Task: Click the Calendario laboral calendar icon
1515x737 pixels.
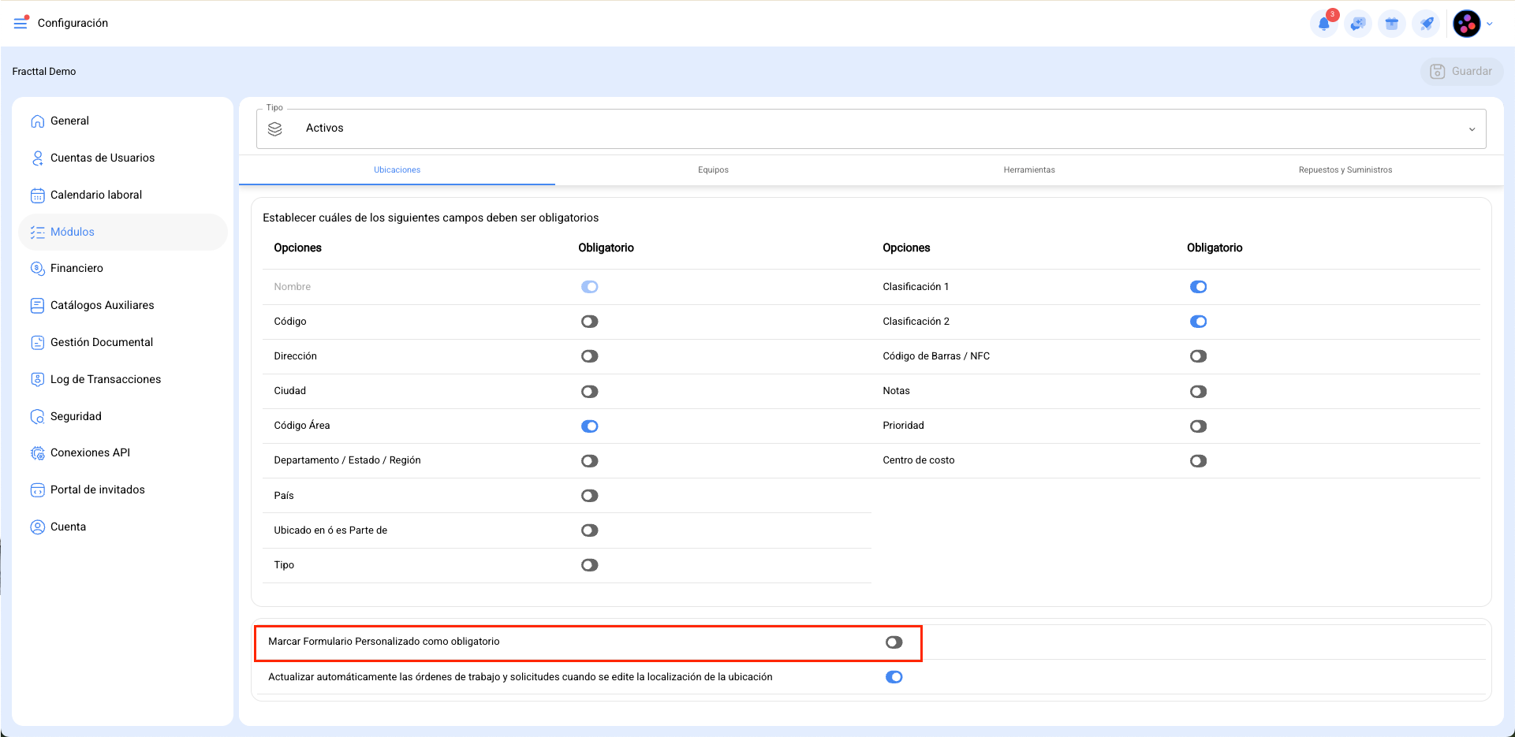Action: [37, 195]
